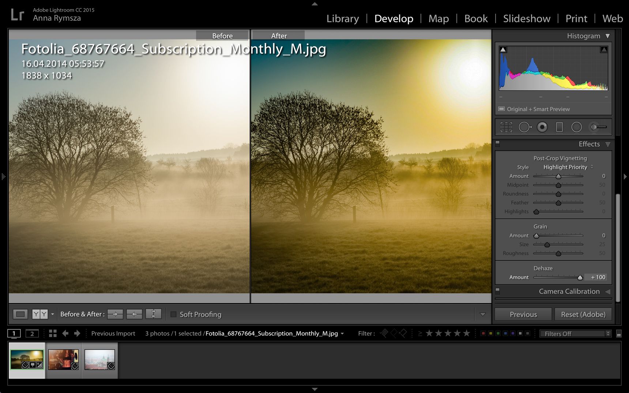Click the Previous button

coord(523,314)
